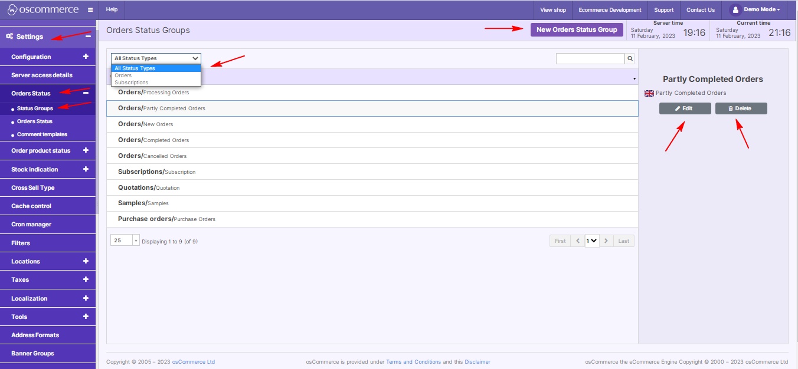Collapse the Orders Status minus icon

(86, 93)
